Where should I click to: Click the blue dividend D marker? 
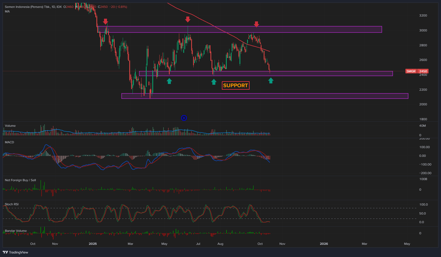coord(184,118)
